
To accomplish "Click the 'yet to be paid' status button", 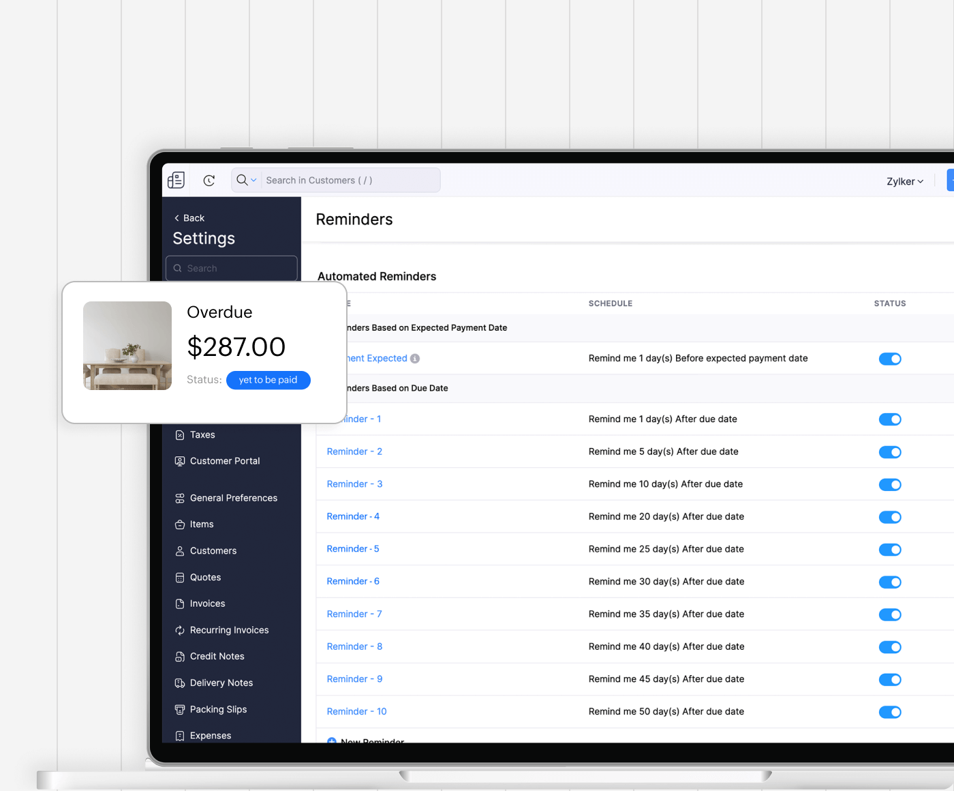I will coord(268,380).
